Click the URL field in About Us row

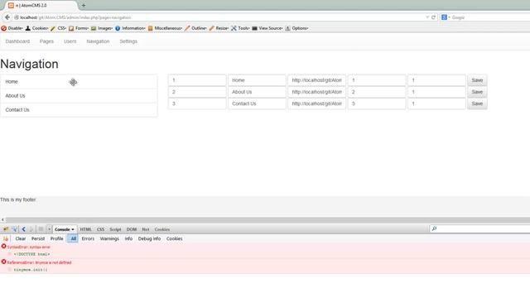(x=316, y=92)
